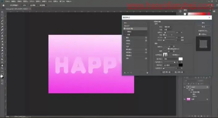This screenshot has height=118, width=218.
Task: Select the Dodge tool
Action: coord(2,50)
